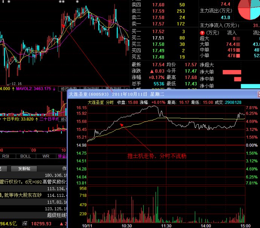The width and height of the screenshot is (260, 228).
Task: Select the 买三 17.50 bid row
Action: point(158,44)
